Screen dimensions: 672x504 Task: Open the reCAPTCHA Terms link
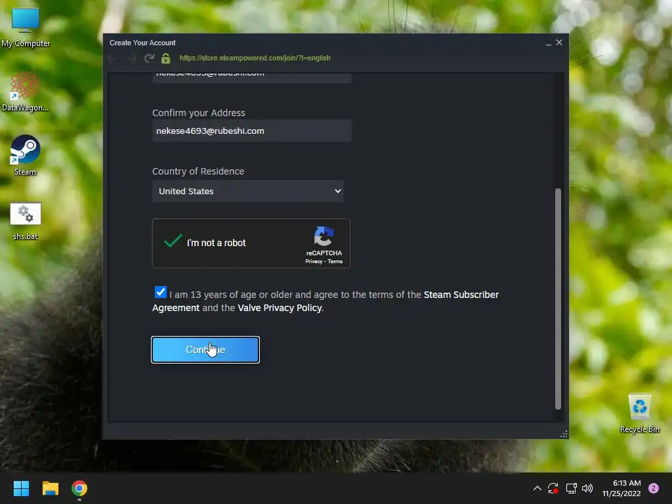tap(335, 261)
